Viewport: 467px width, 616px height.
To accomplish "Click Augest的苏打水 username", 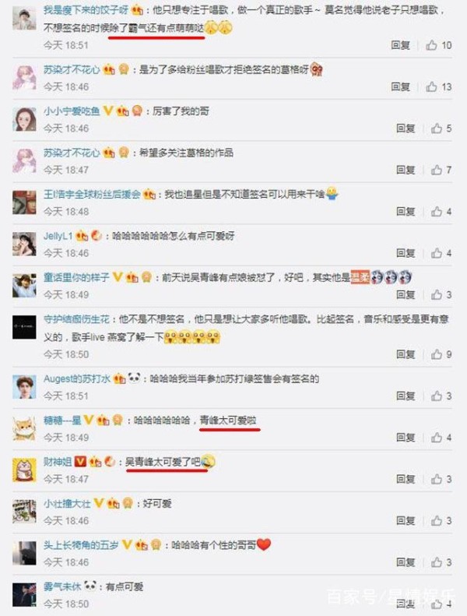I will pyautogui.click(x=76, y=378).
